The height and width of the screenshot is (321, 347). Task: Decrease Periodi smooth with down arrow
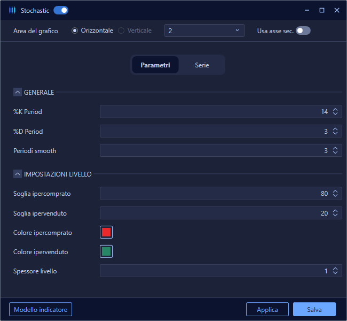[x=335, y=153]
